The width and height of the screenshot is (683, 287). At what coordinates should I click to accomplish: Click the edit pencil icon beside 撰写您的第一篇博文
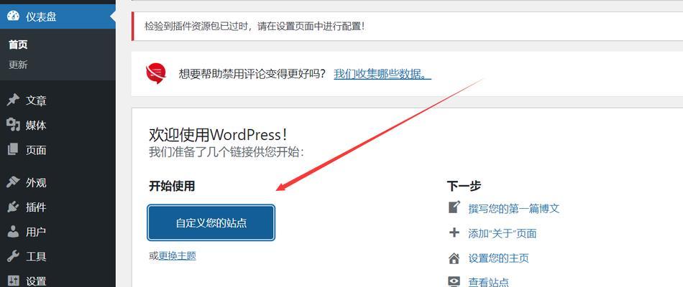tap(454, 207)
